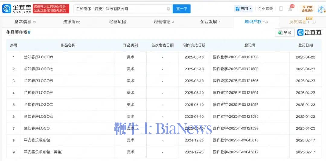Go to the 企业发展 tab
The width and height of the screenshot is (326, 161).
click(x=210, y=22)
